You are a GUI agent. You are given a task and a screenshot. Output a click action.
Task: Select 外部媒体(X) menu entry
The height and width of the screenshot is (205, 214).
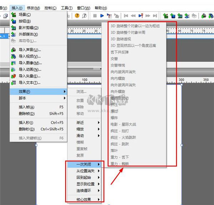tap(39, 34)
